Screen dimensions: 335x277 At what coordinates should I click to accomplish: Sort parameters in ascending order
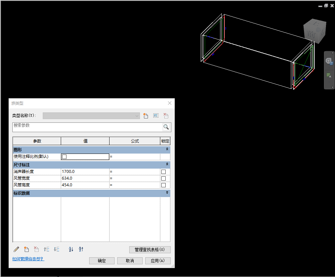pyautogui.click(x=71, y=249)
